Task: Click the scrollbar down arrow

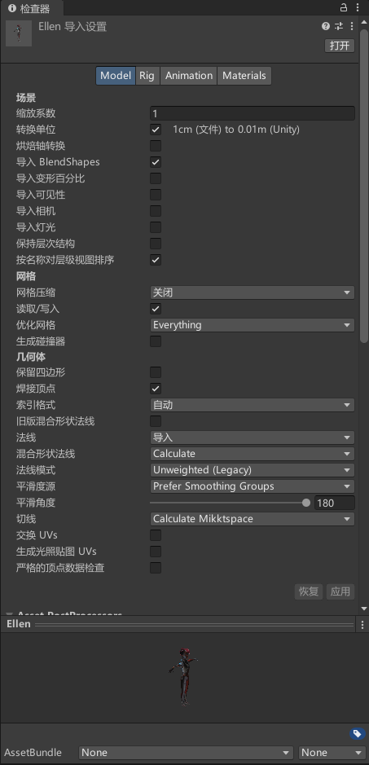Action: [x=363, y=609]
